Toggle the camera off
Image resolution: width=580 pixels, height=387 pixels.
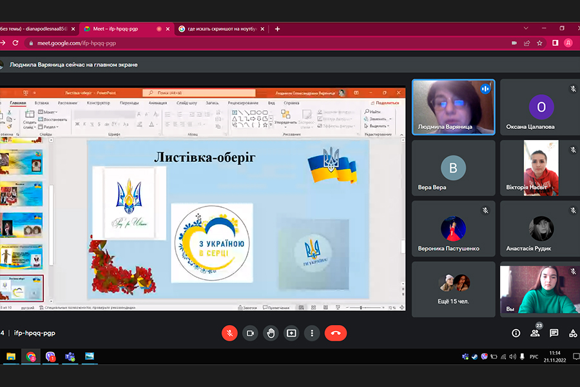click(x=250, y=333)
